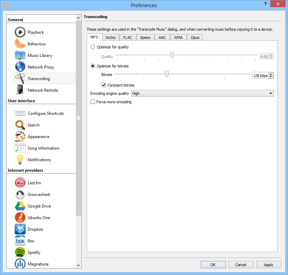Increase quality value with up arrow

(x=271, y=55)
